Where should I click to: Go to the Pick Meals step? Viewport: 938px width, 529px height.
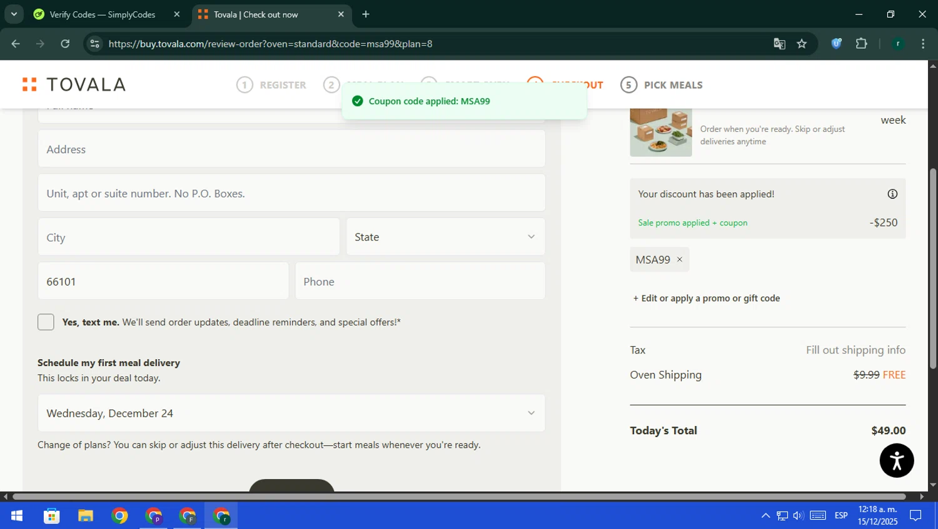coord(662,85)
